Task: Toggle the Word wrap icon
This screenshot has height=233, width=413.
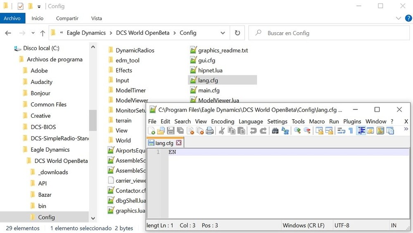Action: point(342,131)
